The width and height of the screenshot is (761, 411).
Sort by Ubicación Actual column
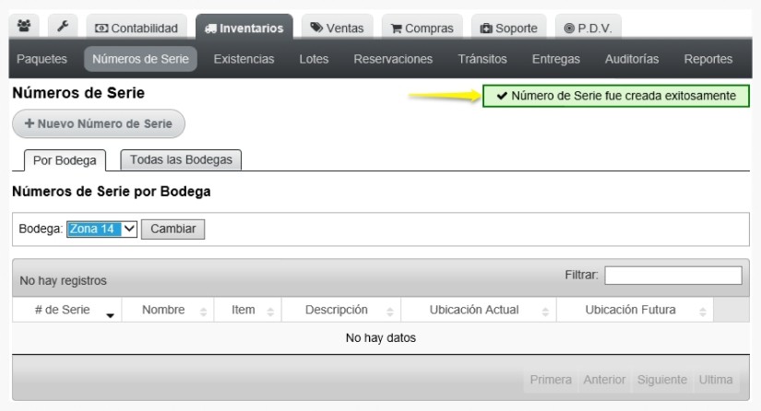point(479,310)
